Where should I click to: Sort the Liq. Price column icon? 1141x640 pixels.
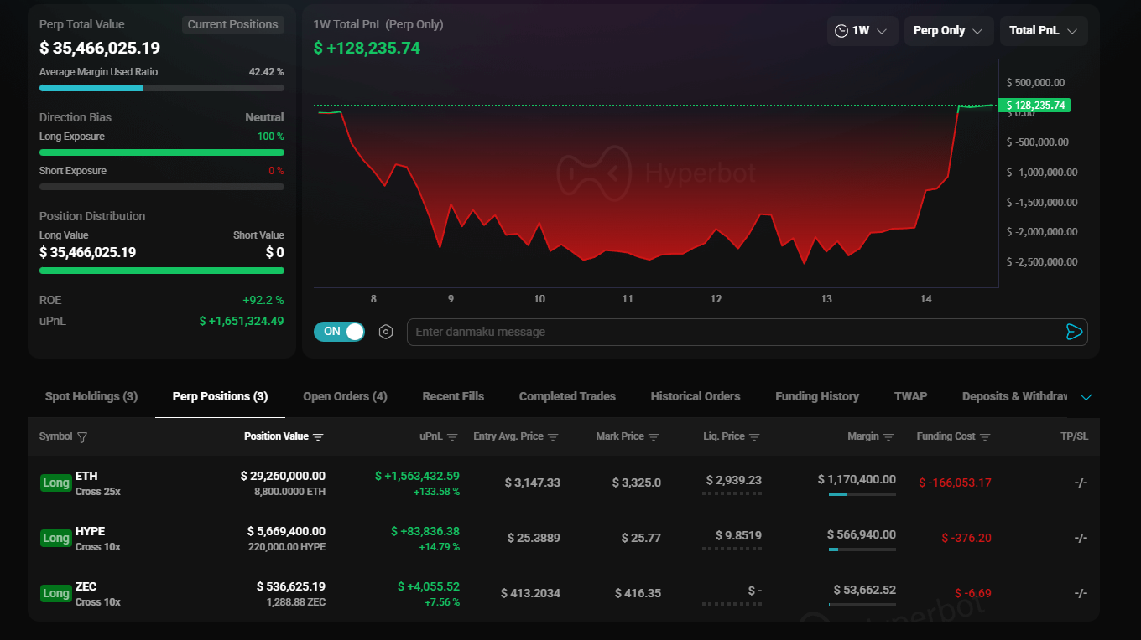click(x=754, y=437)
